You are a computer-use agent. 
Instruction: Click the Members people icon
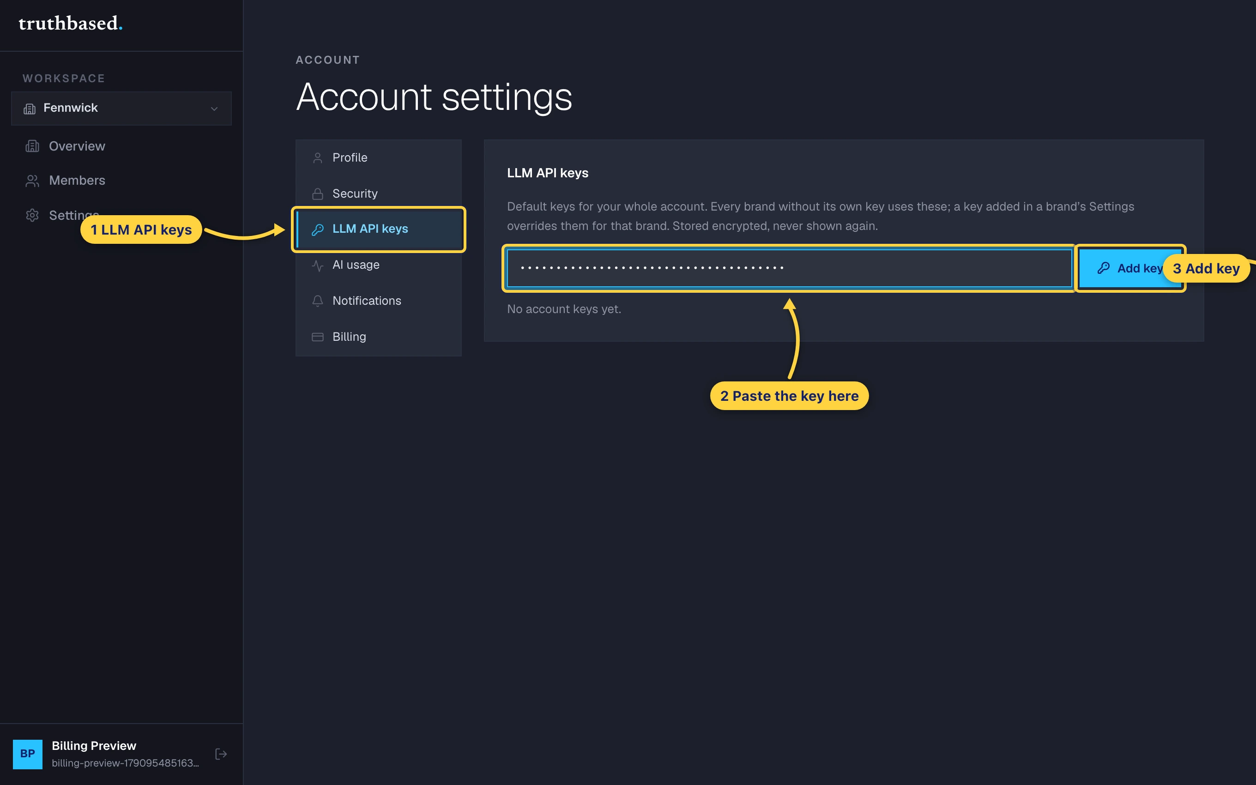click(x=32, y=181)
